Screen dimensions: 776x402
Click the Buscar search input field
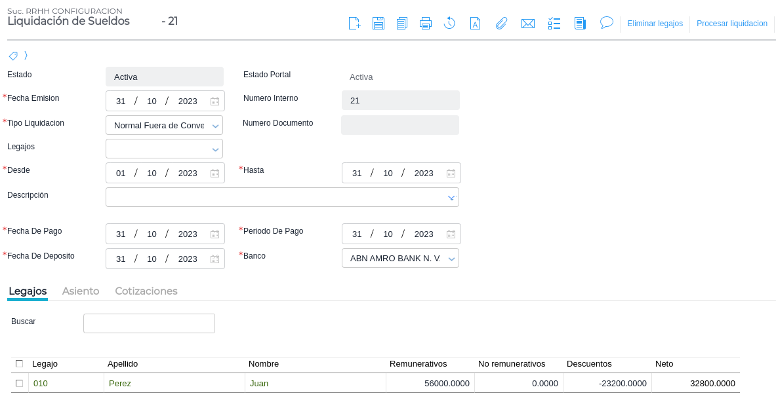point(149,323)
